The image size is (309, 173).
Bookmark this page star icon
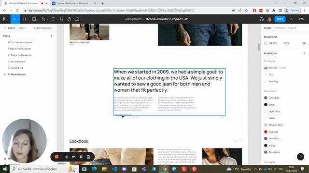pos(246,11)
